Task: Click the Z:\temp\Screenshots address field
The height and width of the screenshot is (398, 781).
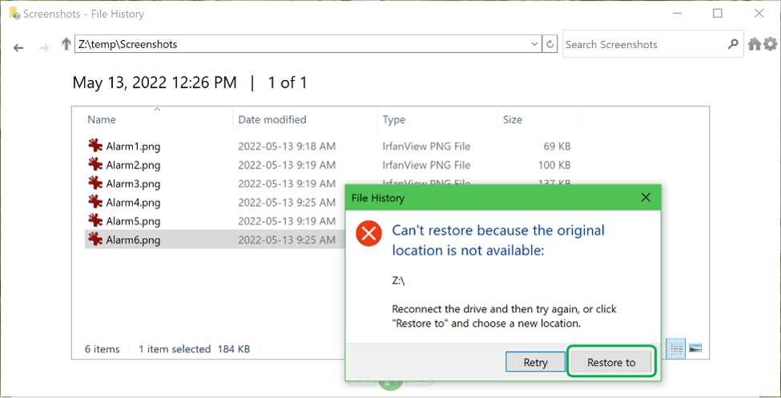Action: click(x=301, y=44)
